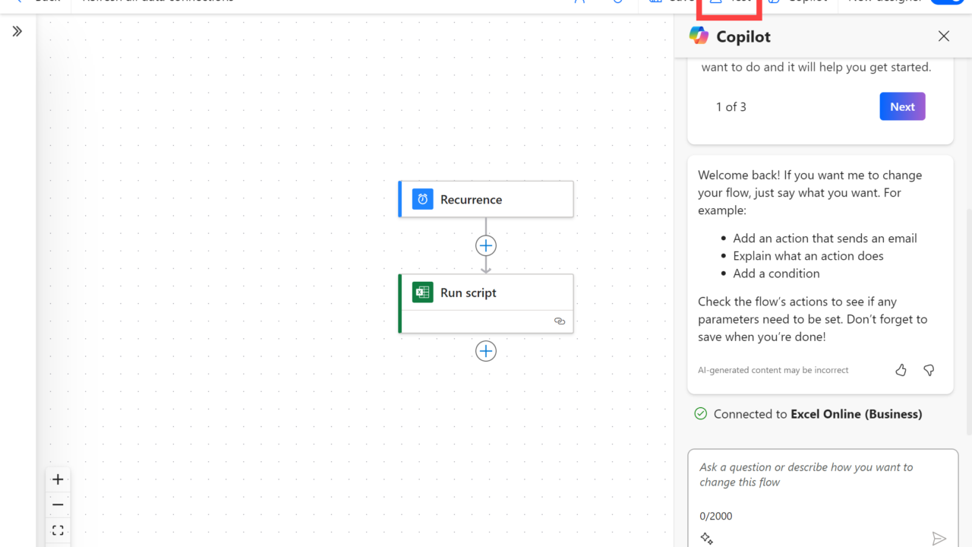
Task: Click the 'Excel Online (Business)' connection text
Action: [x=857, y=414]
